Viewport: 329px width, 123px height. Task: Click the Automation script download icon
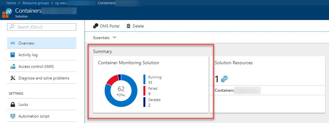click(x=13, y=116)
